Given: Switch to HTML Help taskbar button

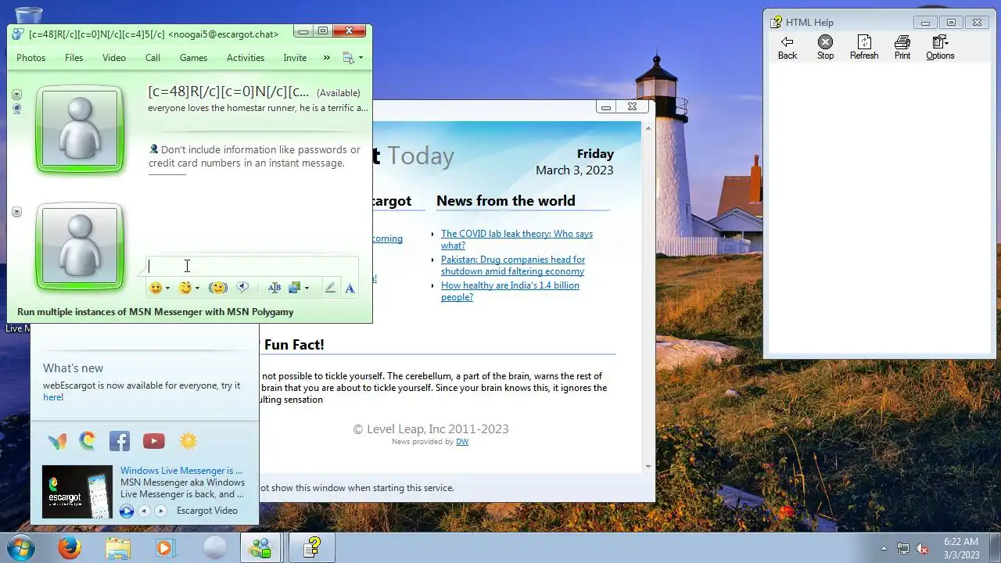Looking at the screenshot, I should (312, 547).
